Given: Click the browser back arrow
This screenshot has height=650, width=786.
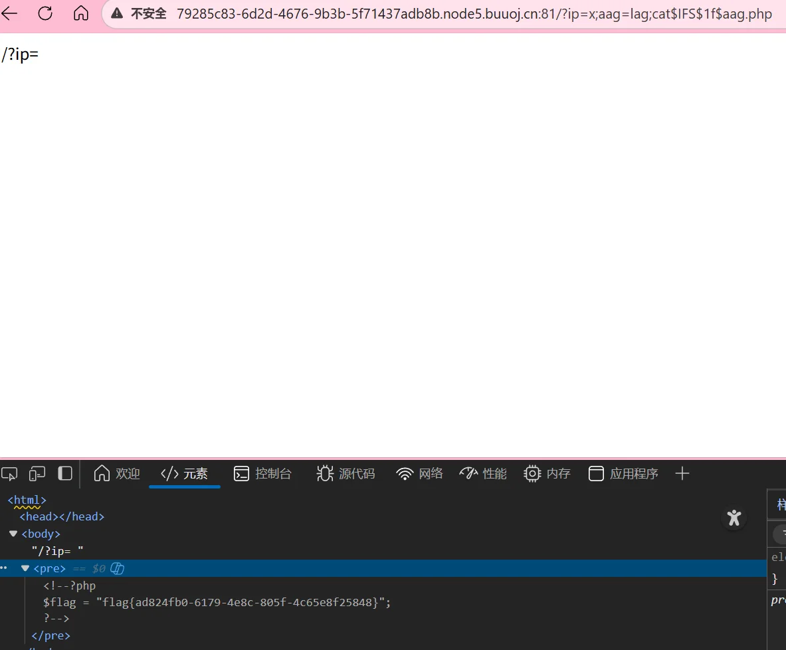Looking at the screenshot, I should [9, 13].
